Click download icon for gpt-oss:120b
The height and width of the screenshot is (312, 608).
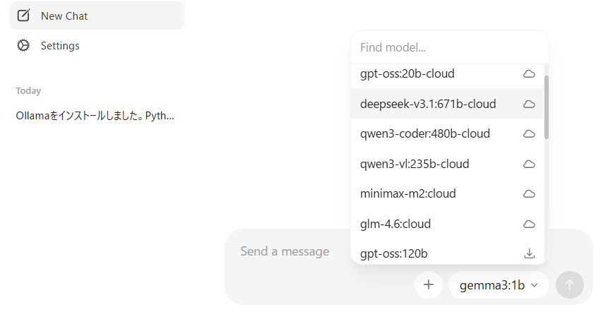tap(529, 253)
